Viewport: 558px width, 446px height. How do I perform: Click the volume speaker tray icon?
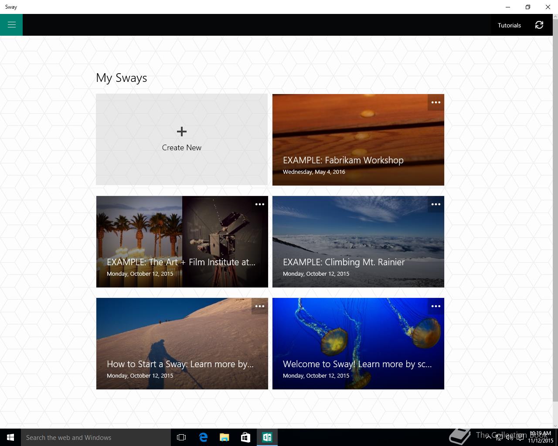point(509,438)
